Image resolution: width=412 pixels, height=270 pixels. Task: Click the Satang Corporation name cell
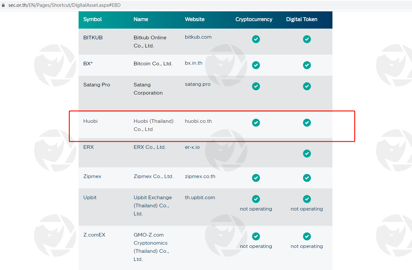[x=148, y=89]
